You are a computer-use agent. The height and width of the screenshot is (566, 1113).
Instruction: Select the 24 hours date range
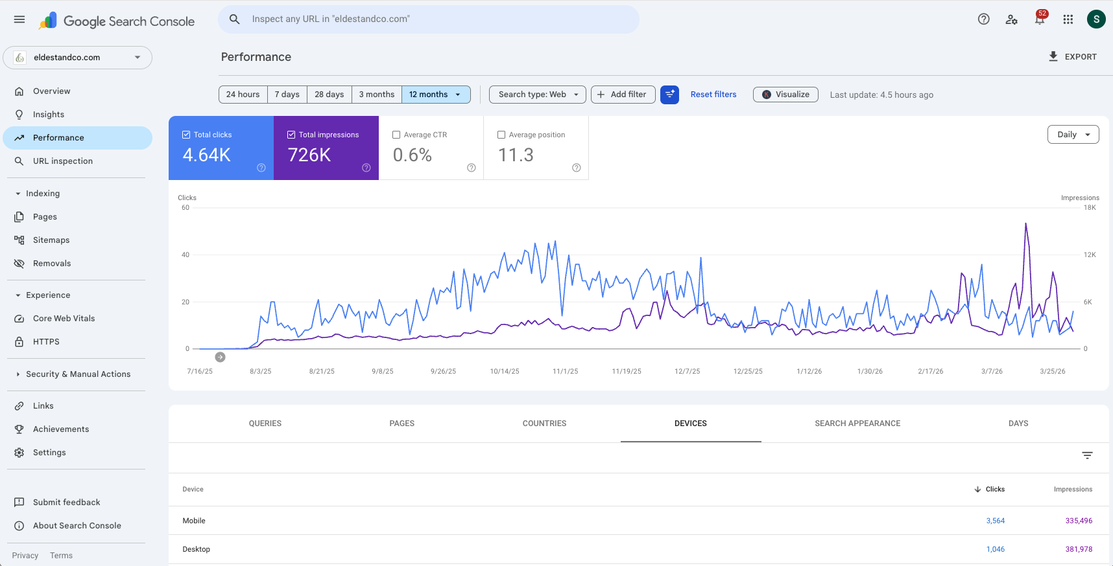[x=243, y=95]
